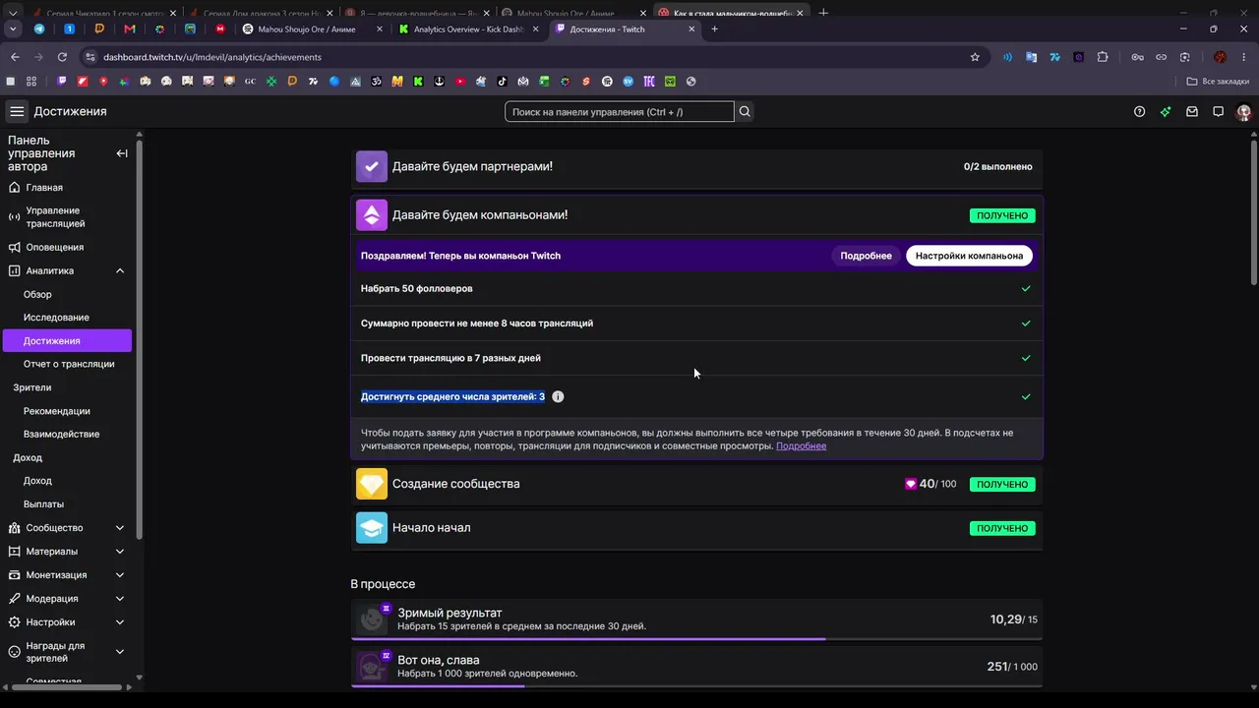Click the site info icon in address bar

coord(90,57)
